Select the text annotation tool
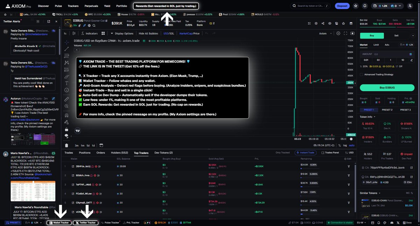Viewport: 420px width, 226px height. pyautogui.click(x=66, y=83)
